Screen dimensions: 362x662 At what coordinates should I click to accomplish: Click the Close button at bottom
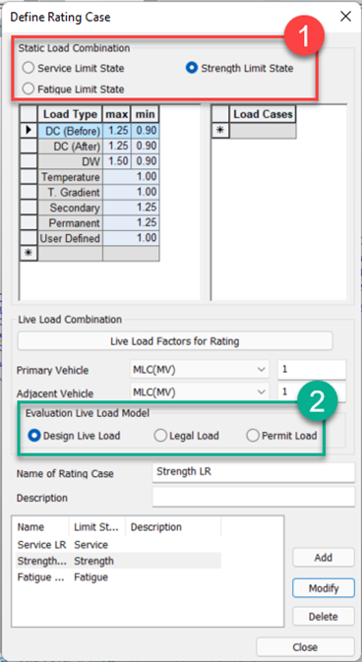pyautogui.click(x=305, y=647)
